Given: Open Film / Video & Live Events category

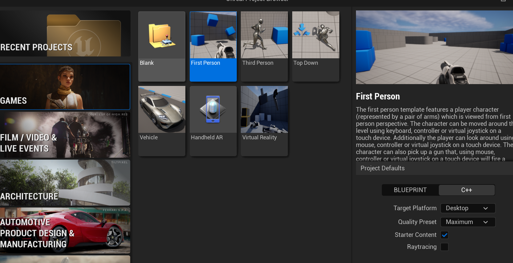Looking at the screenshot, I should coord(65,135).
